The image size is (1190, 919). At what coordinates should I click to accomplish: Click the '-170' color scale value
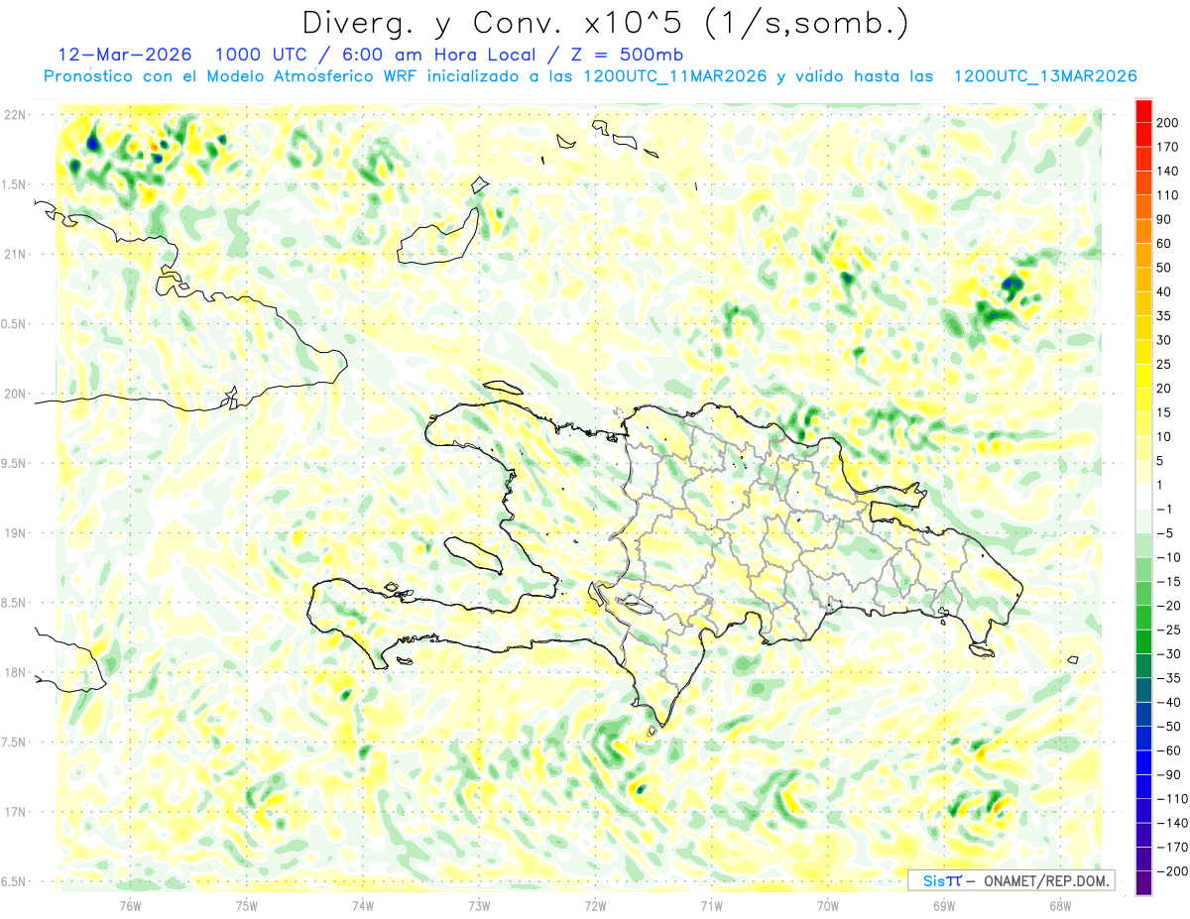pyautogui.click(x=1172, y=847)
